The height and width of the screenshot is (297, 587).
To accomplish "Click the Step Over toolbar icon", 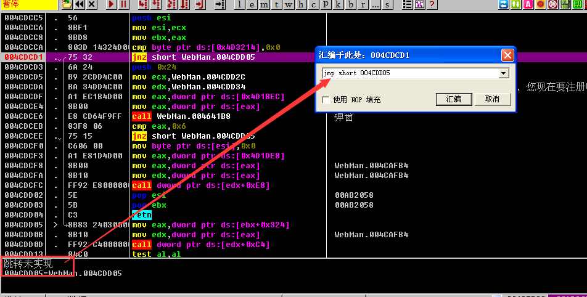I will click(156, 4).
